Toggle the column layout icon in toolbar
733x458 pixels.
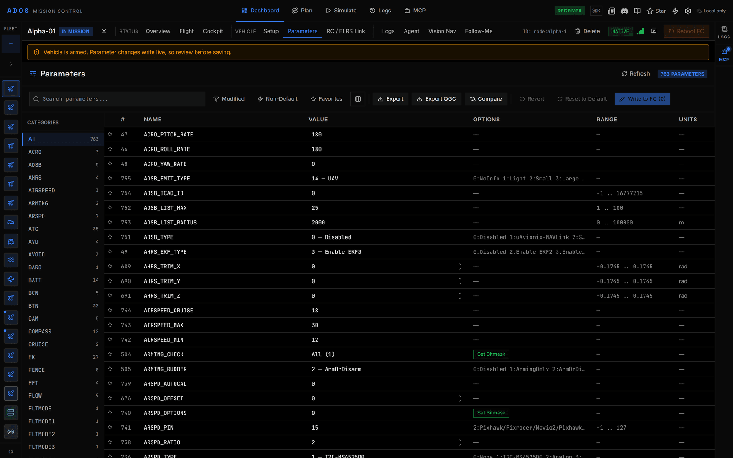tap(358, 99)
